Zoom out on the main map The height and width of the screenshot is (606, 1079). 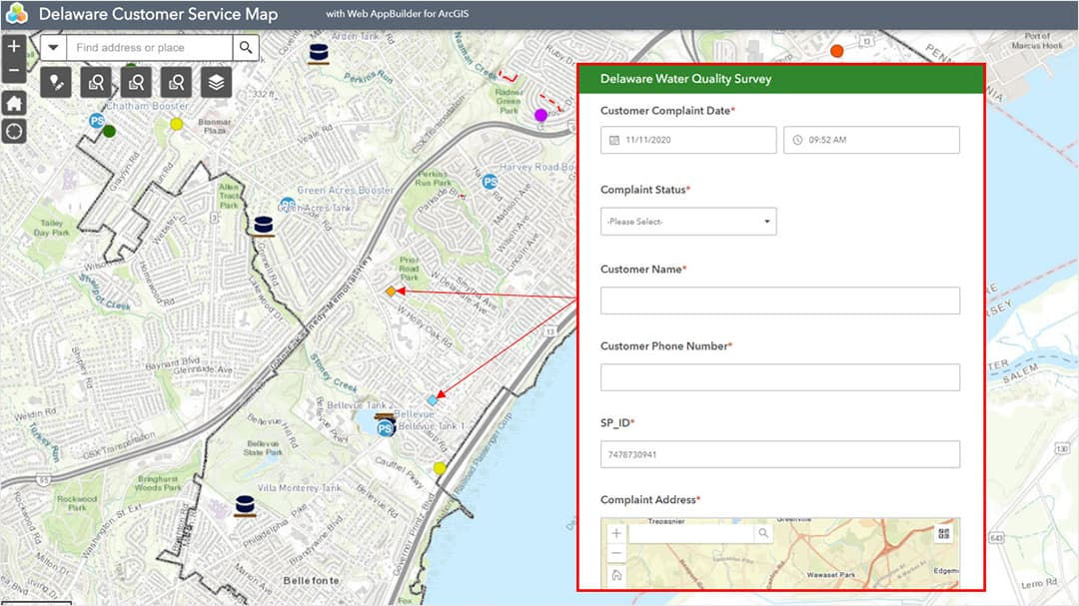(14, 70)
